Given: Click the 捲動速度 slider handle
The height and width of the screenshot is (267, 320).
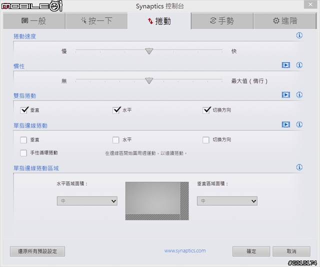Looking at the screenshot, I should pyautogui.click(x=149, y=51).
